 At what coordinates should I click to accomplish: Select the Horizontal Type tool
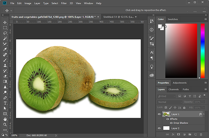point(5,103)
